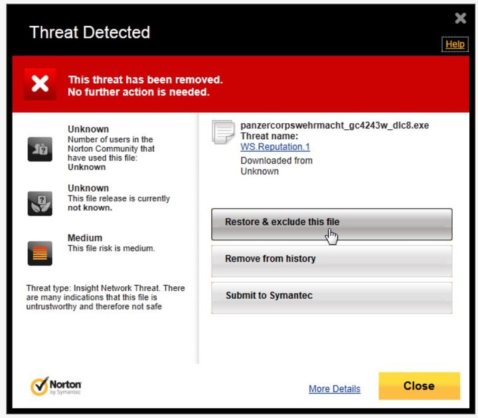This screenshot has height=418, width=478.
Task: Click the Norton Community users icon
Action: point(40,149)
